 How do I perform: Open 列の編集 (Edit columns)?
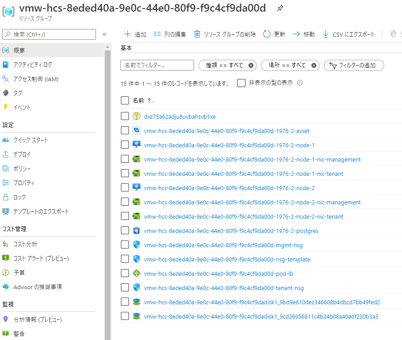(x=170, y=34)
